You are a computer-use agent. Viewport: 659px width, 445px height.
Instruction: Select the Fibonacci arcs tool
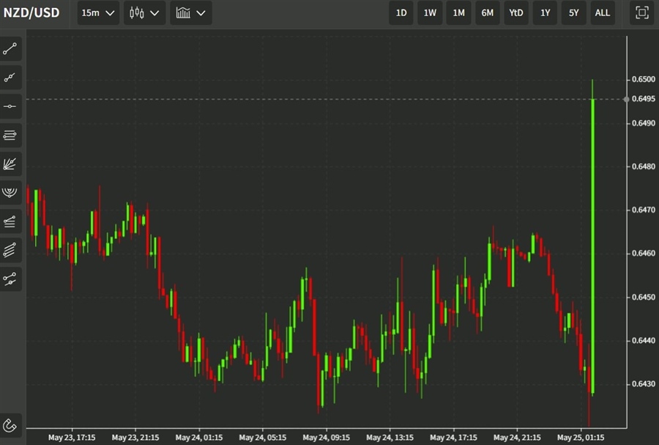click(x=10, y=193)
